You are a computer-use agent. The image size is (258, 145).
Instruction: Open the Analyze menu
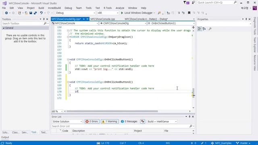(120, 8)
